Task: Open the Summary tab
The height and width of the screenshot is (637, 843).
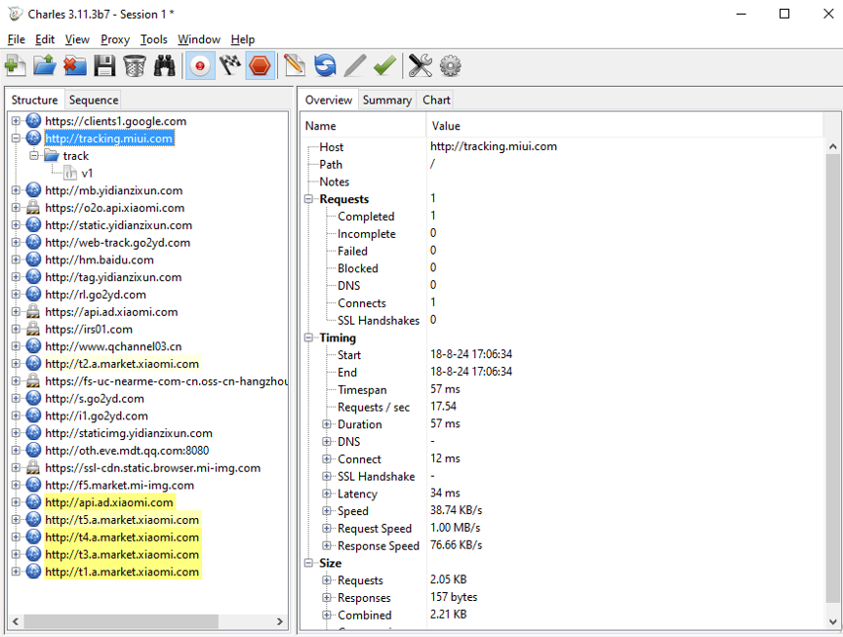Action: 387,100
